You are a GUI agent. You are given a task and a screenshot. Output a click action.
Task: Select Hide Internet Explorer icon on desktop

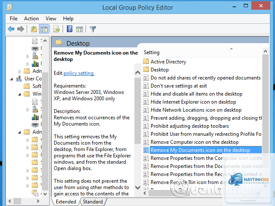(193, 102)
